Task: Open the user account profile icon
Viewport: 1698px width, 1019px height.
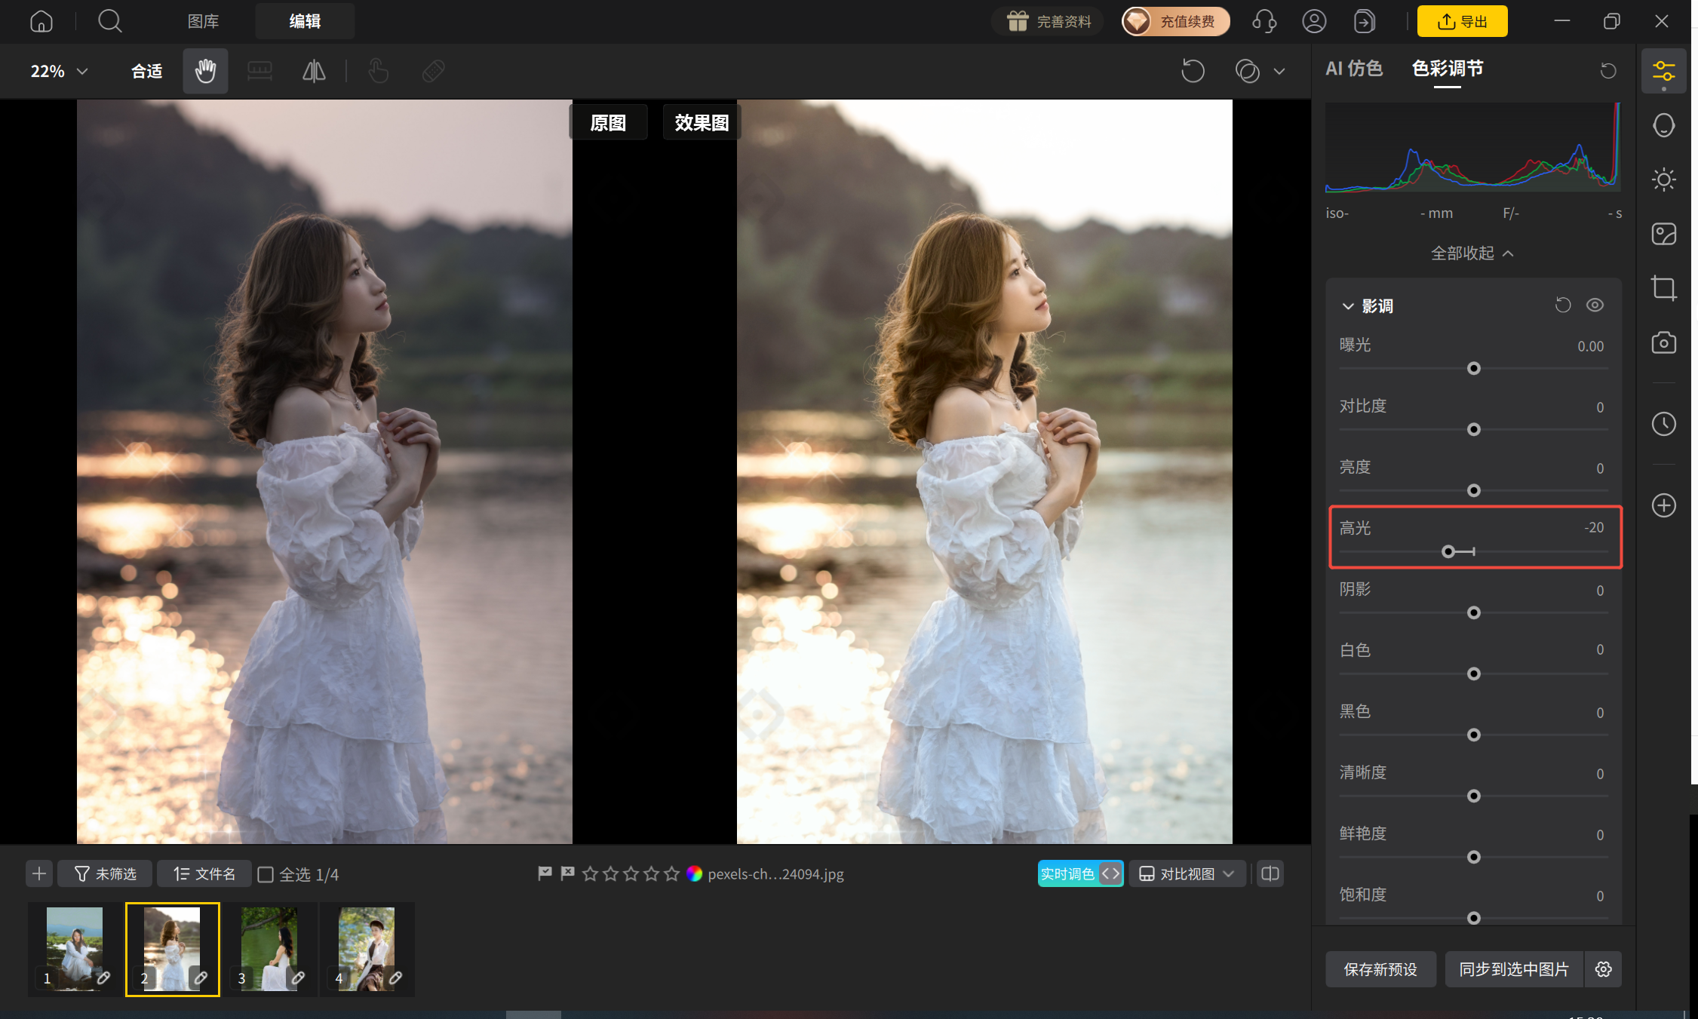Action: [x=1314, y=21]
